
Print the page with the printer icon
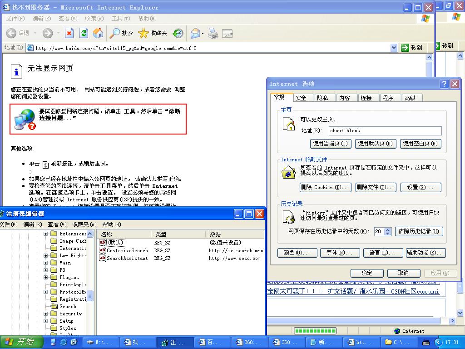click(213, 33)
